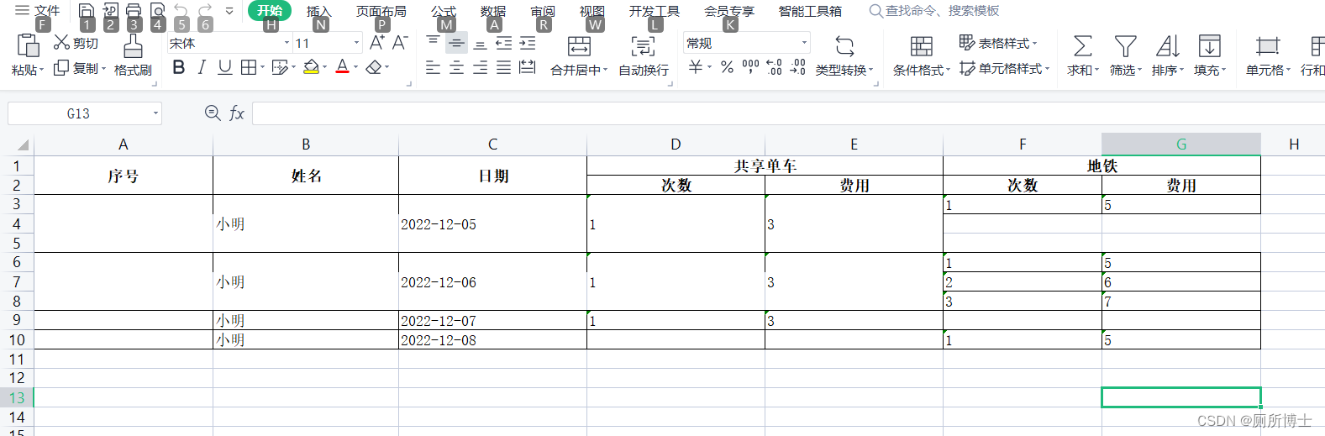Click the distributed alignment icon
The image size is (1325, 436).
coord(528,67)
